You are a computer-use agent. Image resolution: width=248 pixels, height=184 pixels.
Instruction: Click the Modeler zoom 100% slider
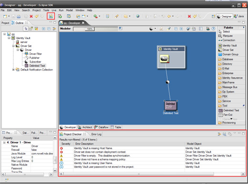pos(90,29)
